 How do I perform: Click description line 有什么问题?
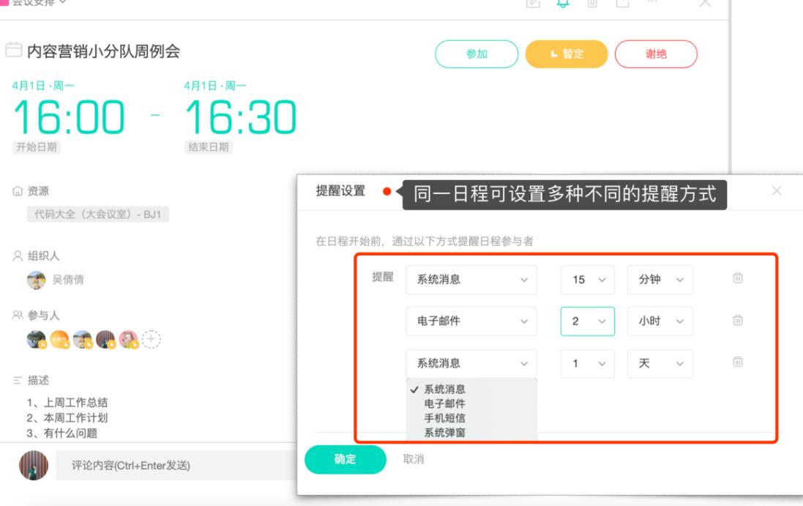tap(70, 434)
